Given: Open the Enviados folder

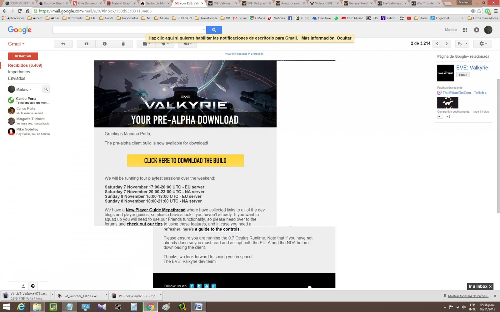Looking at the screenshot, I should [x=17, y=78].
